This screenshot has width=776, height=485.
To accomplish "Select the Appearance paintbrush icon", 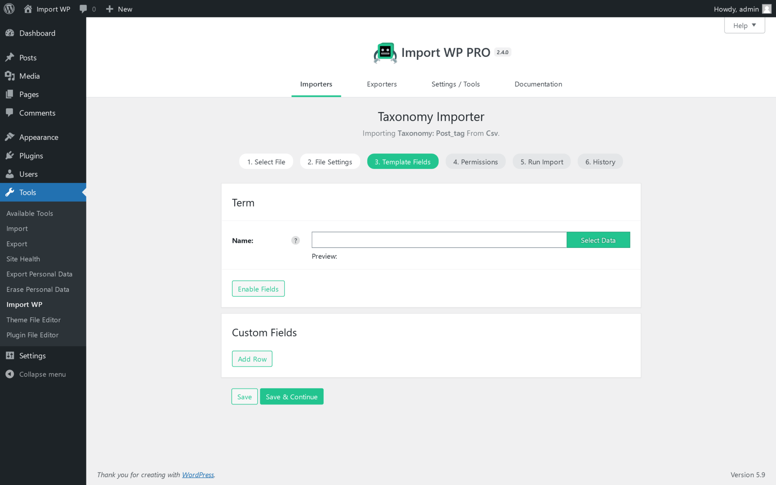I will click(10, 137).
